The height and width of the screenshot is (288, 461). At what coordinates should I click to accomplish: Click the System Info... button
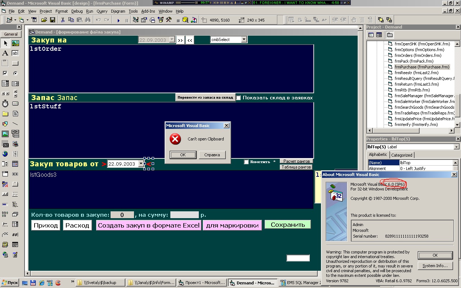pyautogui.click(x=435, y=266)
